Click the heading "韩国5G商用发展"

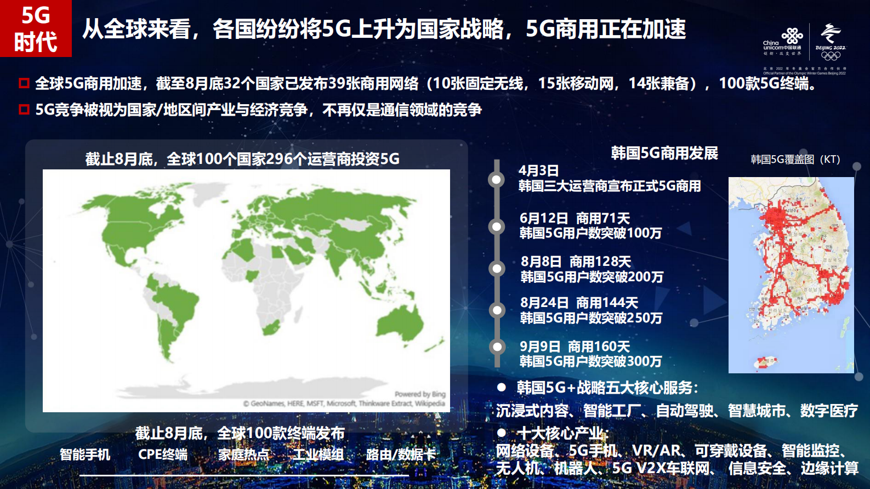[x=664, y=153]
